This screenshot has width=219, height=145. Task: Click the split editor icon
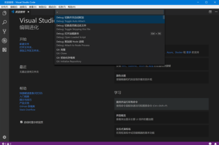210,12
